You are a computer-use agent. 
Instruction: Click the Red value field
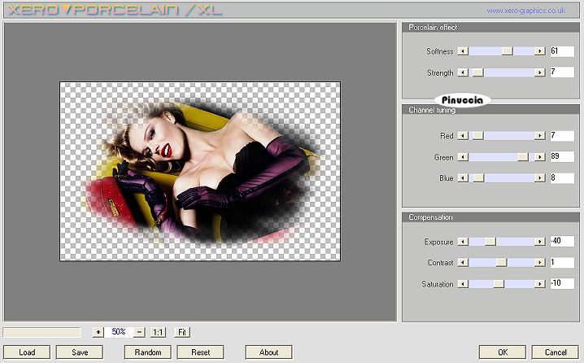point(562,136)
